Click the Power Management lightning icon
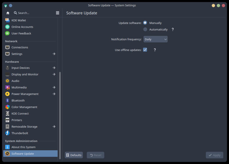The width and height of the screenshot is (229, 164). click(7, 94)
